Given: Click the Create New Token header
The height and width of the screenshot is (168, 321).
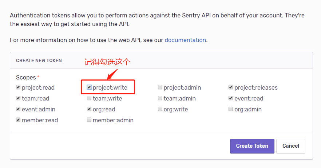Looking at the screenshot, I should pos(39,61).
